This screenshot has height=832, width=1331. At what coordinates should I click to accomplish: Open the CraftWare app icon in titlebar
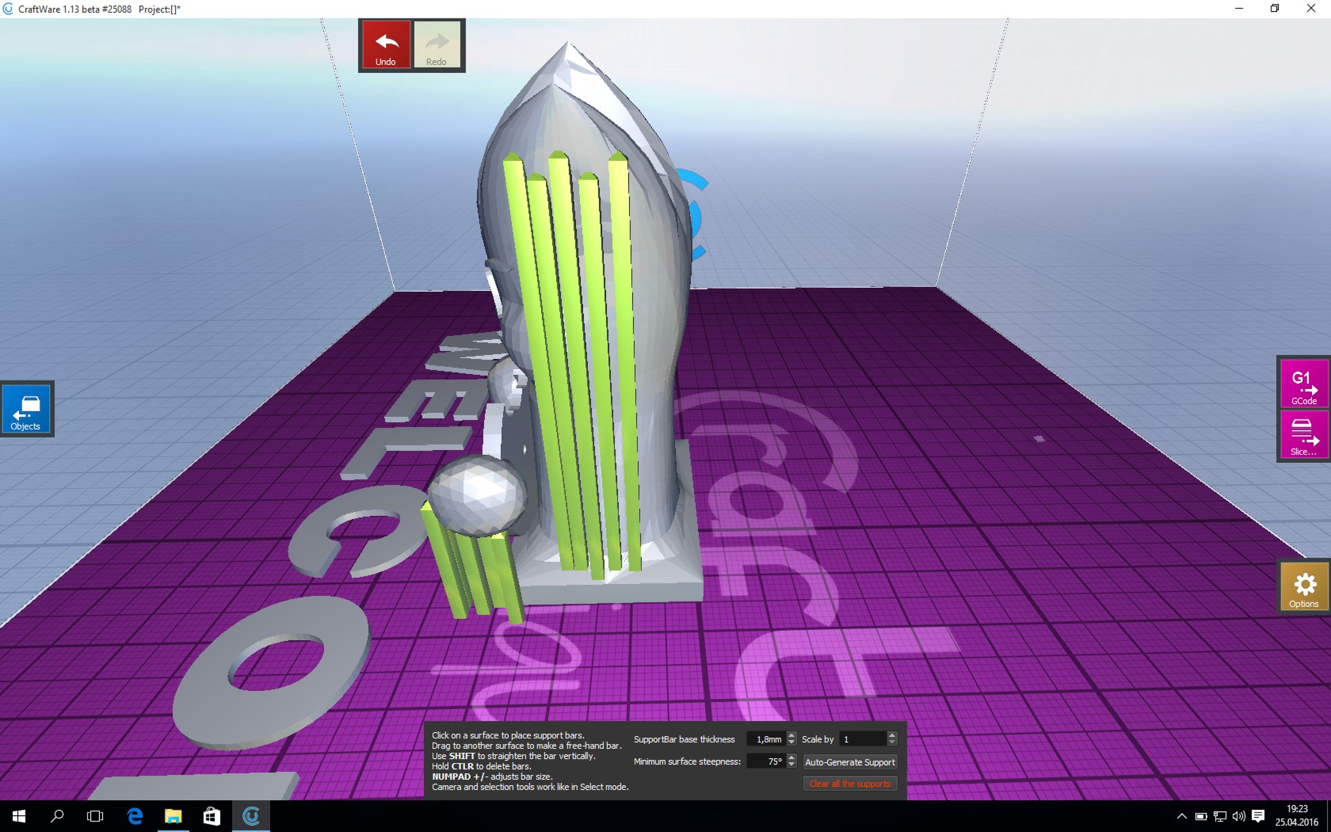point(7,9)
